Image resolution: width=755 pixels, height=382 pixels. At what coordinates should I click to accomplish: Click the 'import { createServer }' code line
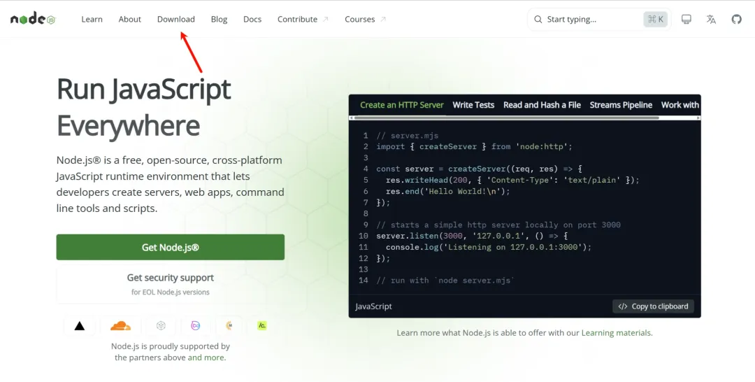tap(474, 146)
